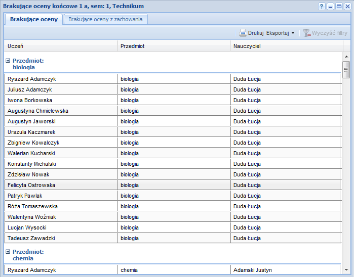
Task: Click the Wyczyść filtry funnel icon
Action: (306, 33)
